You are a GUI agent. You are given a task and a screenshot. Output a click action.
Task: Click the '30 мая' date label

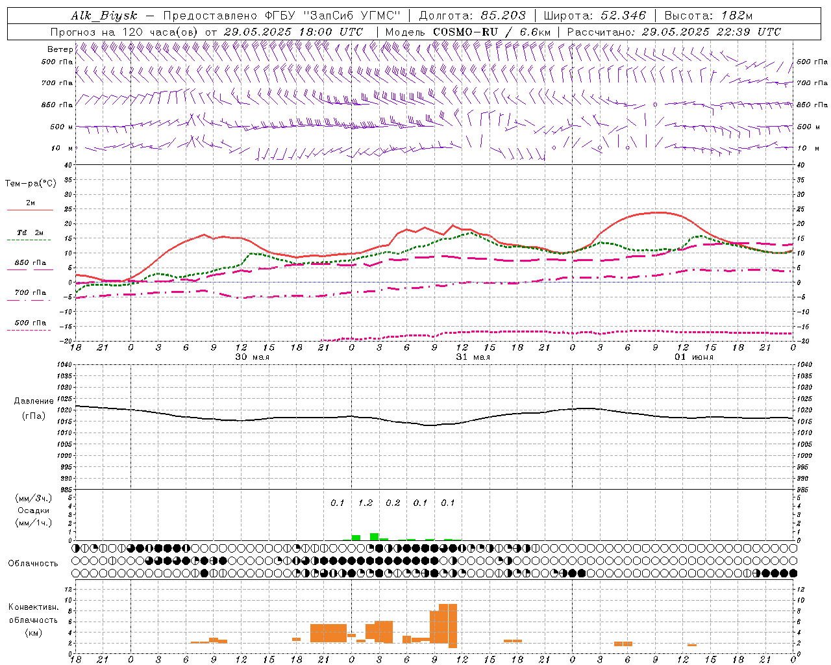coord(252,357)
